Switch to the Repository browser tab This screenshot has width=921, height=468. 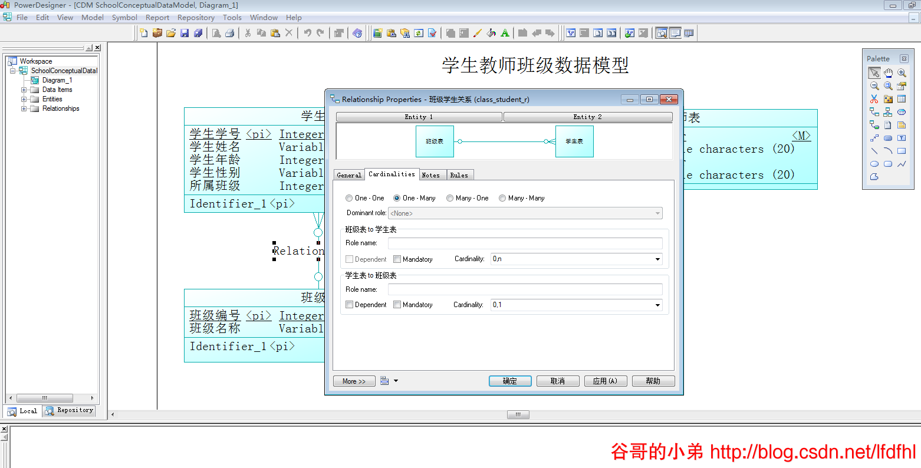point(69,411)
